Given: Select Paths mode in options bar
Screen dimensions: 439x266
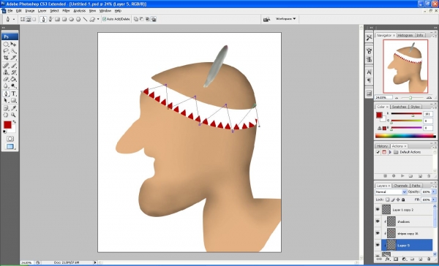Looking at the screenshot, I should [29, 19].
